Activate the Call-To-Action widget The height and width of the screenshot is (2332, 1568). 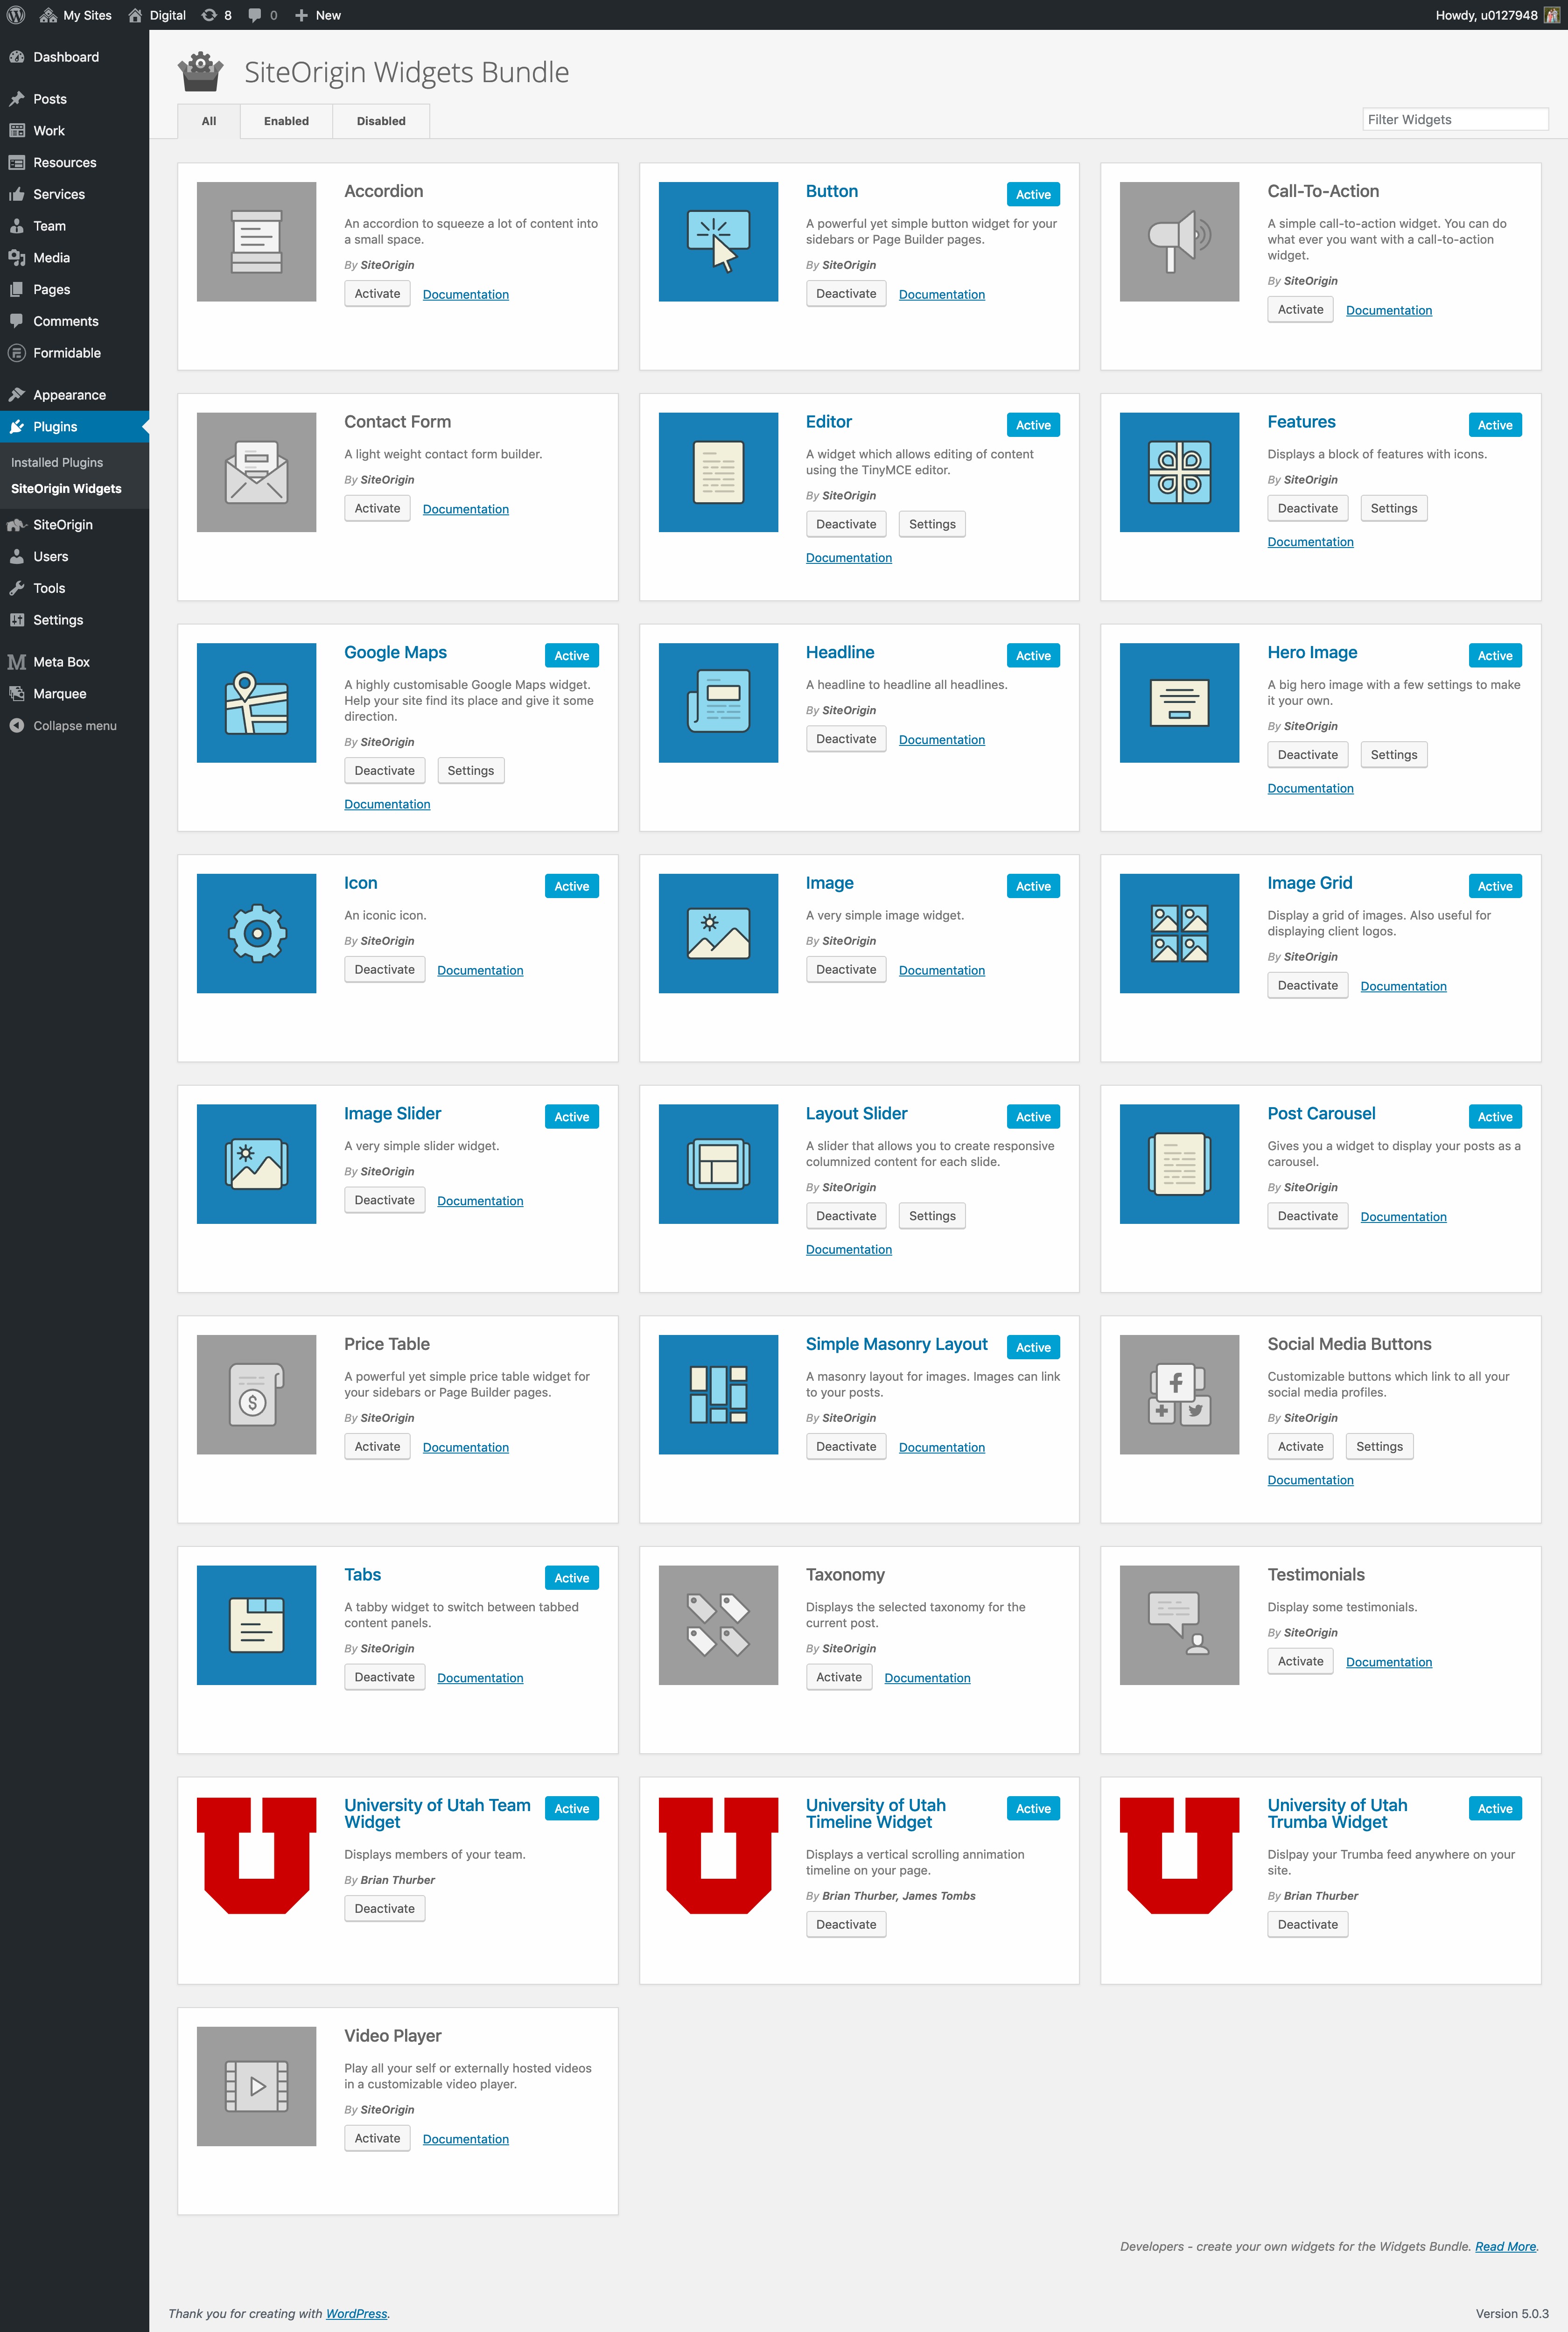pos(1300,310)
